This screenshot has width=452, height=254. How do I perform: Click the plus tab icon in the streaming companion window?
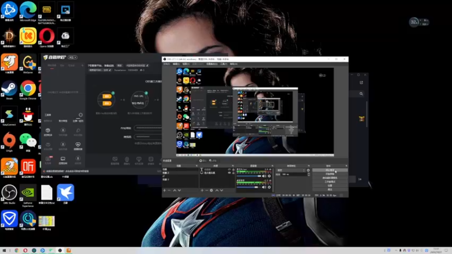tap(82, 65)
